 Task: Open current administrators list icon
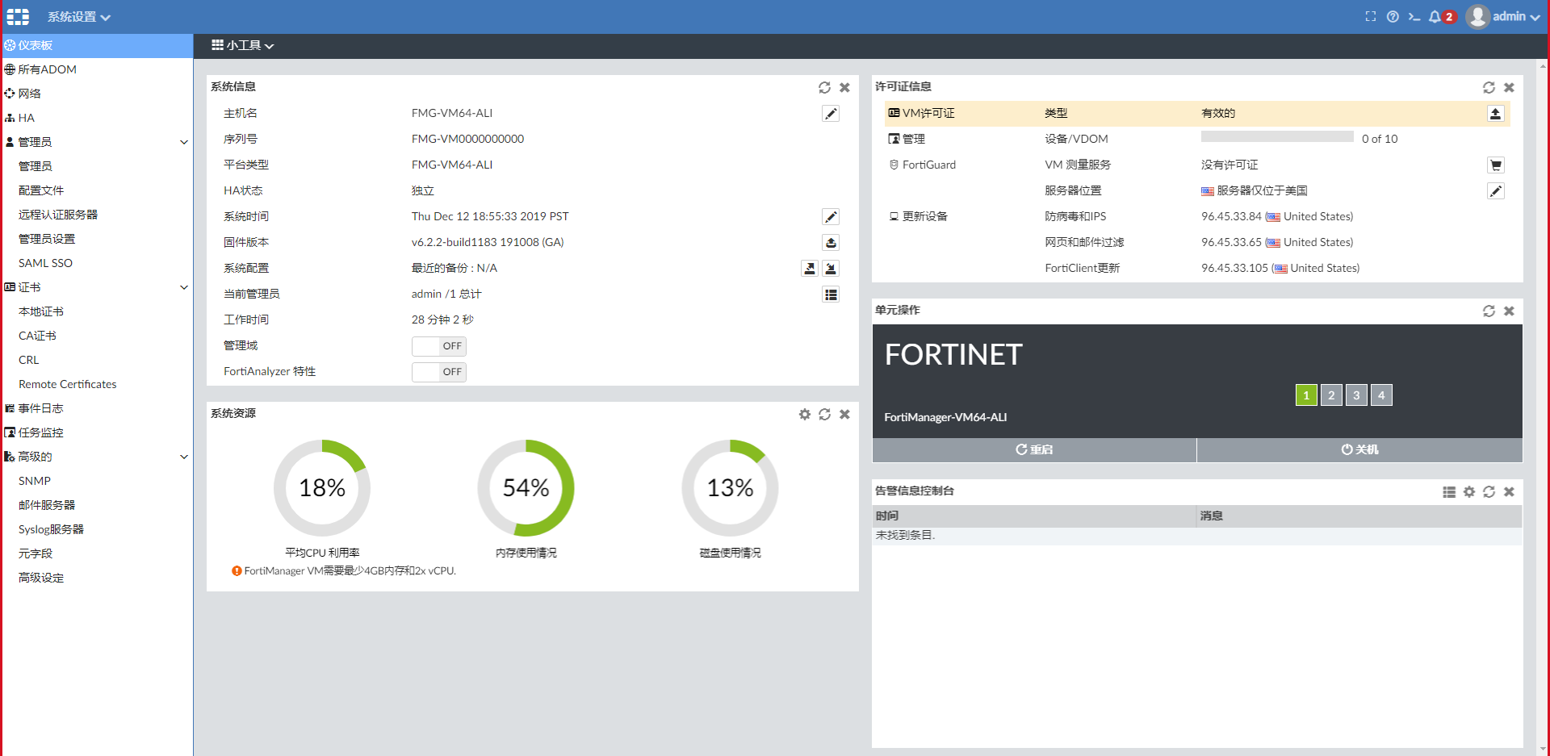830,294
